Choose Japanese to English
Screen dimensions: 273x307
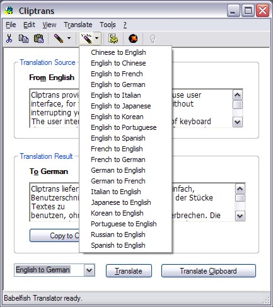click(125, 202)
